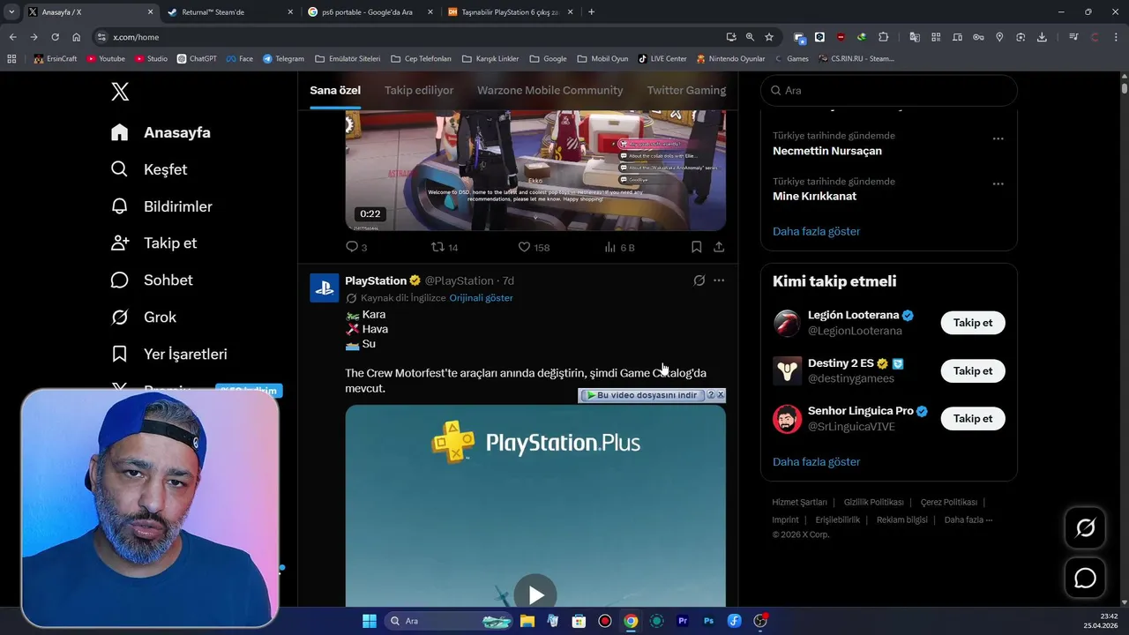Close the video download bar

(x=721, y=395)
